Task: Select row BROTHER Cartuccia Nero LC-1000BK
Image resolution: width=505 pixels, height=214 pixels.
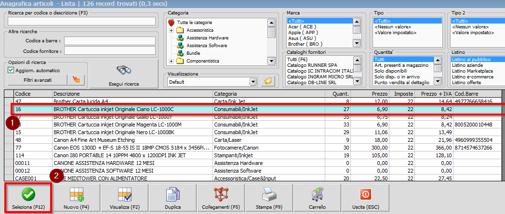Action: [258, 132]
